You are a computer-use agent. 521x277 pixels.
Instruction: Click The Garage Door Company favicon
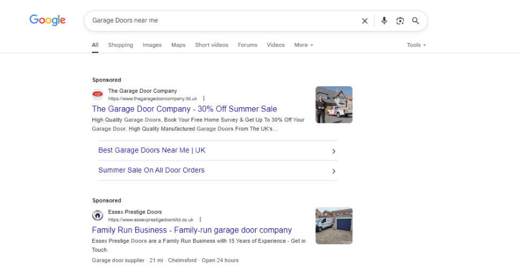click(x=98, y=94)
